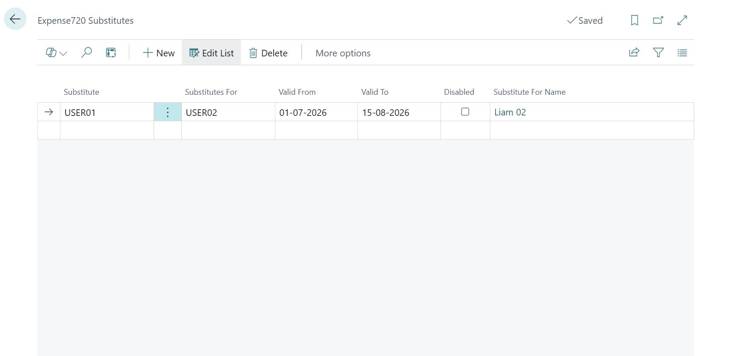
Task: Open More options menu
Action: tap(343, 53)
